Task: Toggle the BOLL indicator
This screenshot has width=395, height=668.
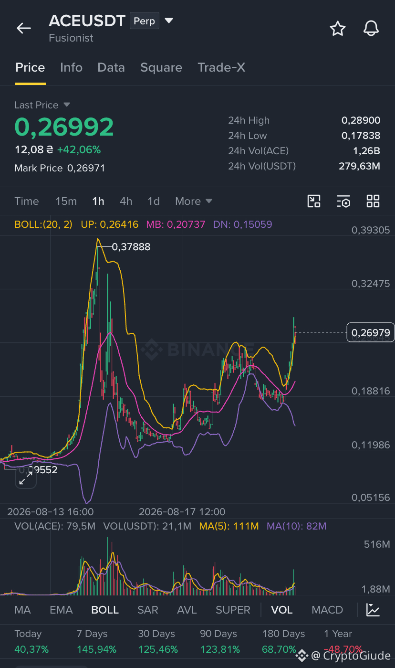Action: click(x=105, y=610)
